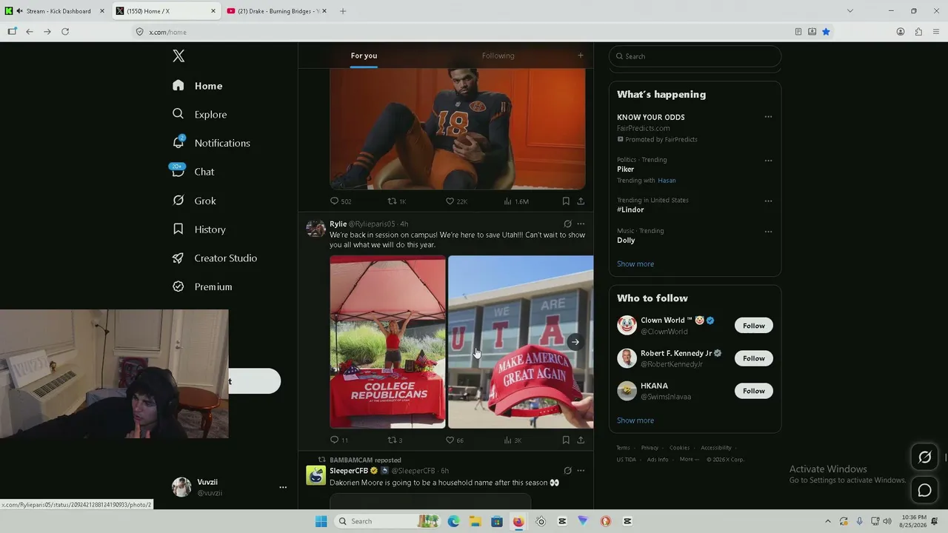Image resolution: width=948 pixels, height=533 pixels.
Task: Follow Robert F. Kennedy Jr
Action: pos(754,358)
